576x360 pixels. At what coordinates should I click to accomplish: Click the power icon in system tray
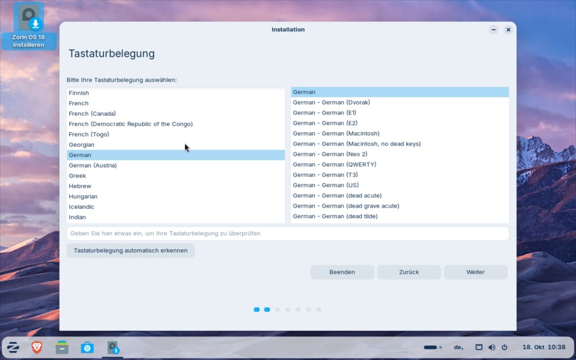coord(504,348)
